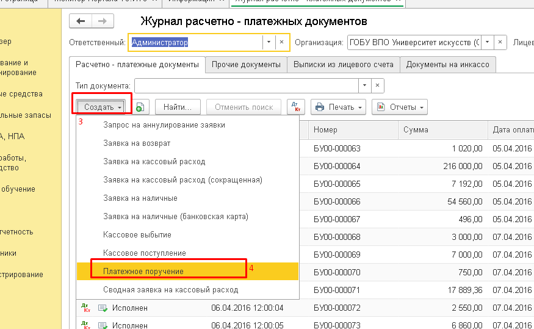
Task: Choose Заявка на возврат menu item
Action: (x=137, y=143)
